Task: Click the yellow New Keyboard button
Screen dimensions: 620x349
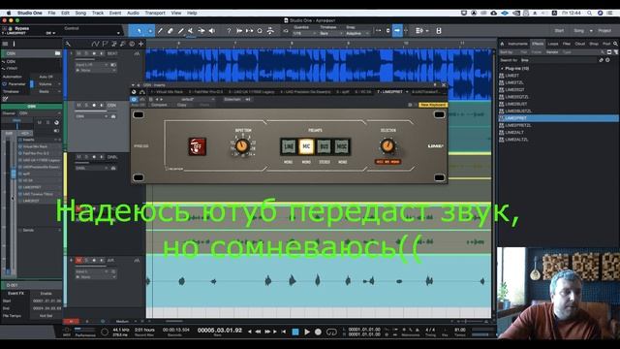Action: [x=433, y=105]
